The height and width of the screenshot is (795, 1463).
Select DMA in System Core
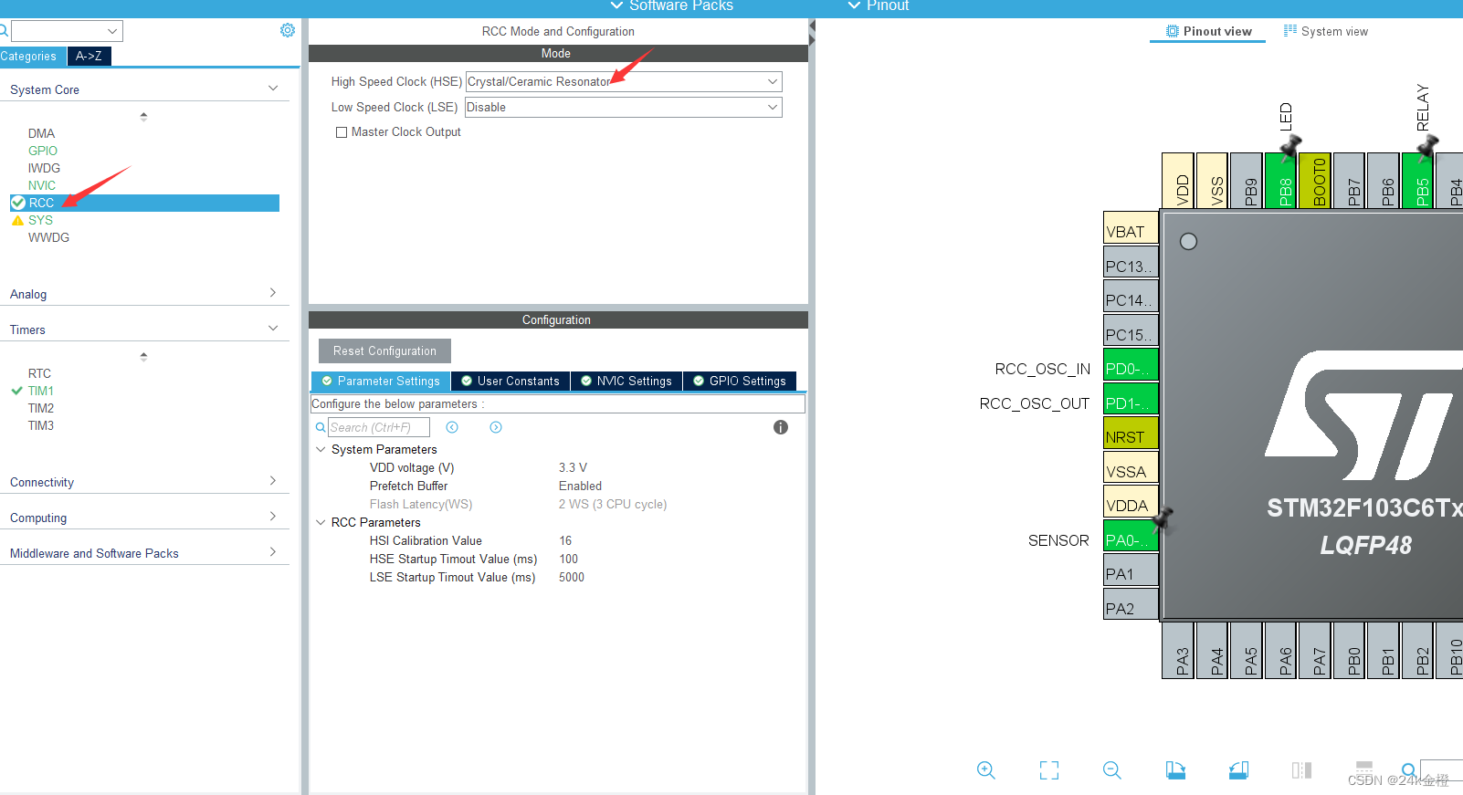point(41,133)
